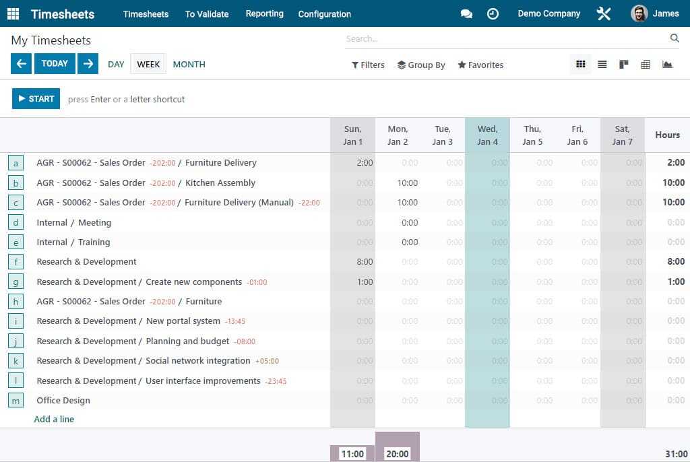Switch to kanban view
The width and height of the screenshot is (690, 462).
click(624, 65)
